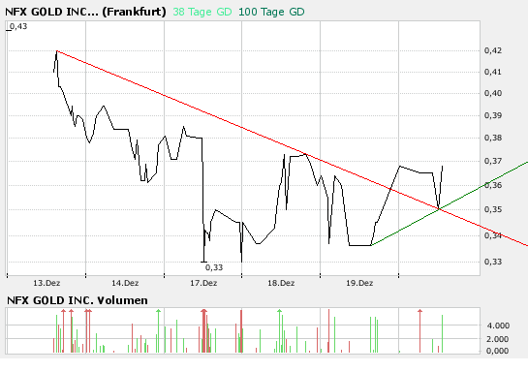Click the 0,33 price axis label on right
The width and height of the screenshot is (528, 372).
click(x=493, y=262)
